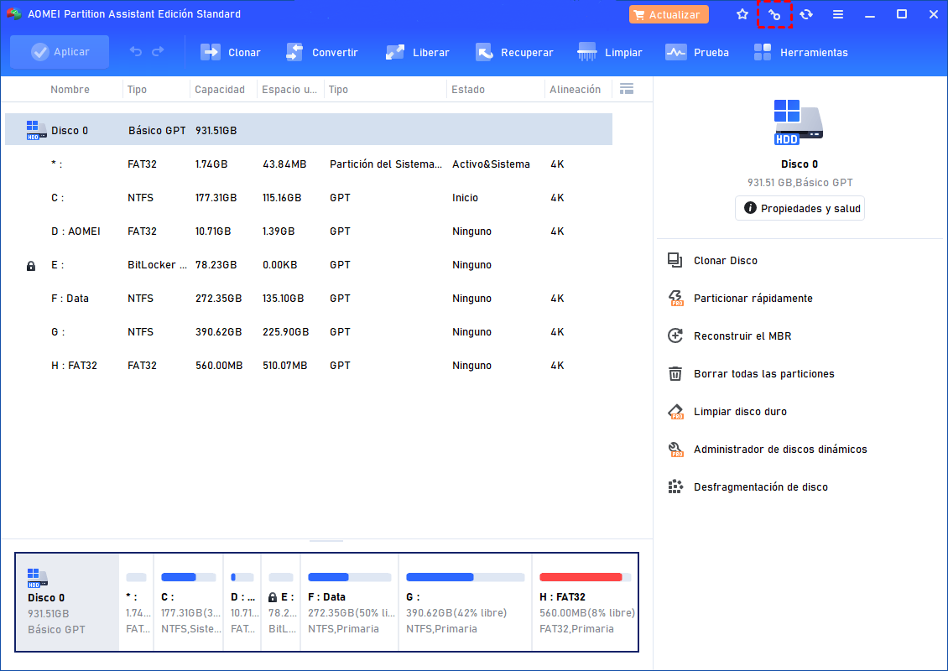The width and height of the screenshot is (948, 671).
Task: Open the Recuperar tool
Action: [514, 51]
